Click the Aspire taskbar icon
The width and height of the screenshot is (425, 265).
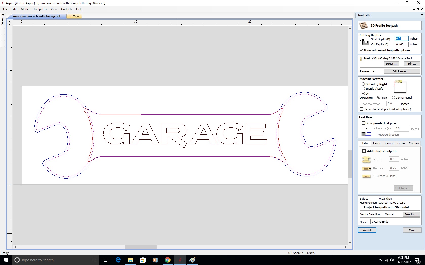180,260
